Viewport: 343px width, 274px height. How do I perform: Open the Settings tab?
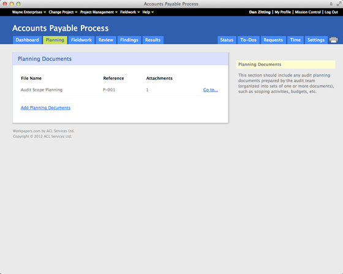[316, 40]
